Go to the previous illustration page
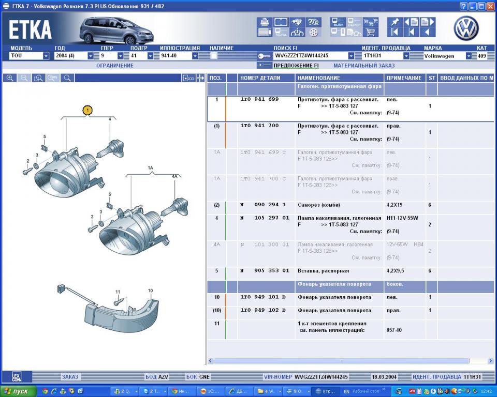497x397 pixels. pyautogui.click(x=412, y=22)
